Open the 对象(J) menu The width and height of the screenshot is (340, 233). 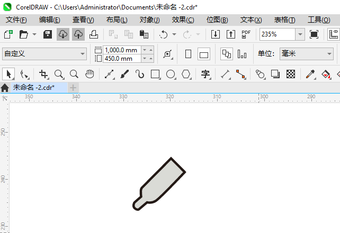coord(150,20)
